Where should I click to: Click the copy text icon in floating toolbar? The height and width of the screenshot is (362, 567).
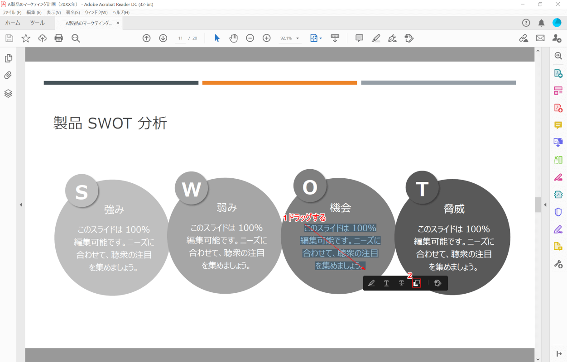click(417, 283)
